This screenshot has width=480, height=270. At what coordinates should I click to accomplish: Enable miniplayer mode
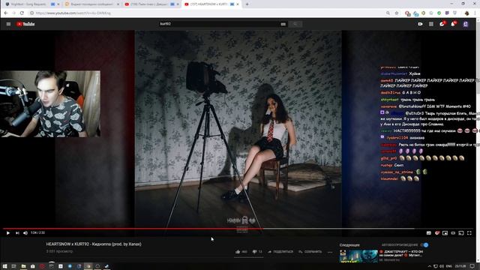pyautogui.click(x=445, y=233)
